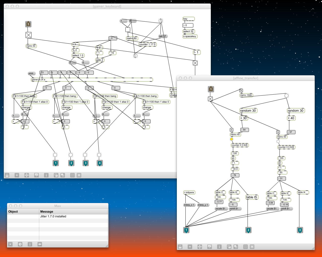Click send-to-back icon in gainer_keyboard toolbar

pyautogui.click(x=62, y=175)
